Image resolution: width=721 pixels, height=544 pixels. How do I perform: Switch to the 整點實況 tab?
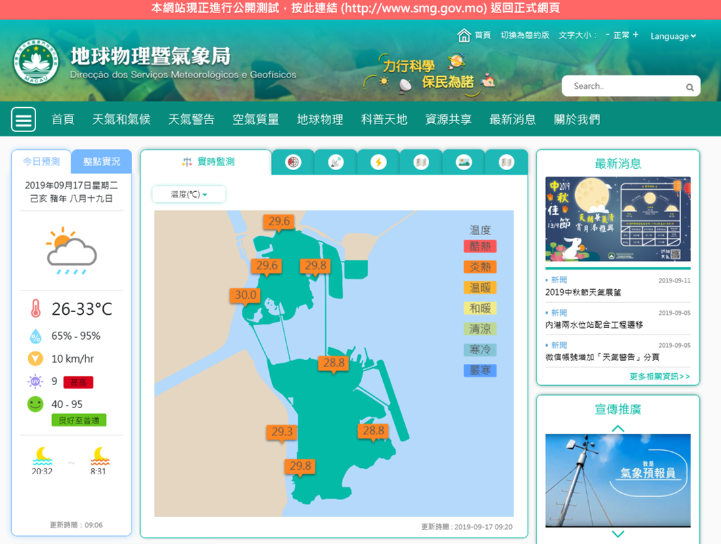pos(101,162)
